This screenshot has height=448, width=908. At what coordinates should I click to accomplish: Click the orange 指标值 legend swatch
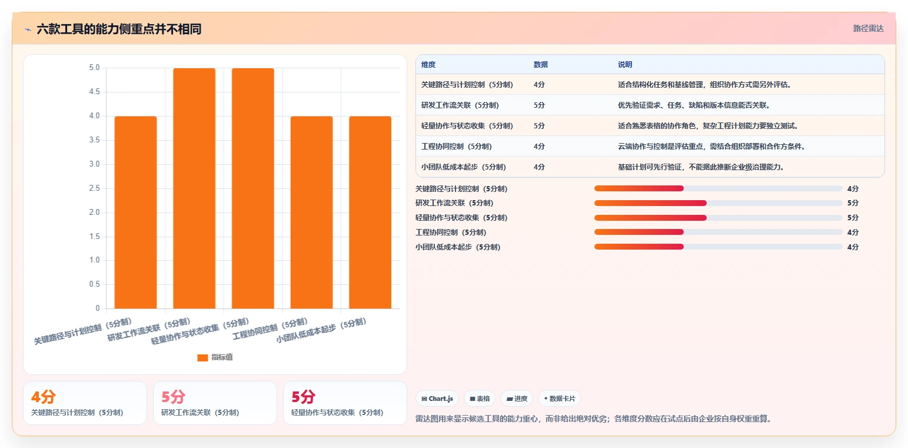(202, 357)
